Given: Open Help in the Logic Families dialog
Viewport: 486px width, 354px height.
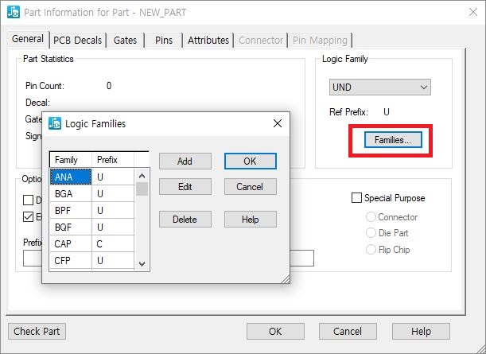Looking at the screenshot, I should [x=250, y=219].
